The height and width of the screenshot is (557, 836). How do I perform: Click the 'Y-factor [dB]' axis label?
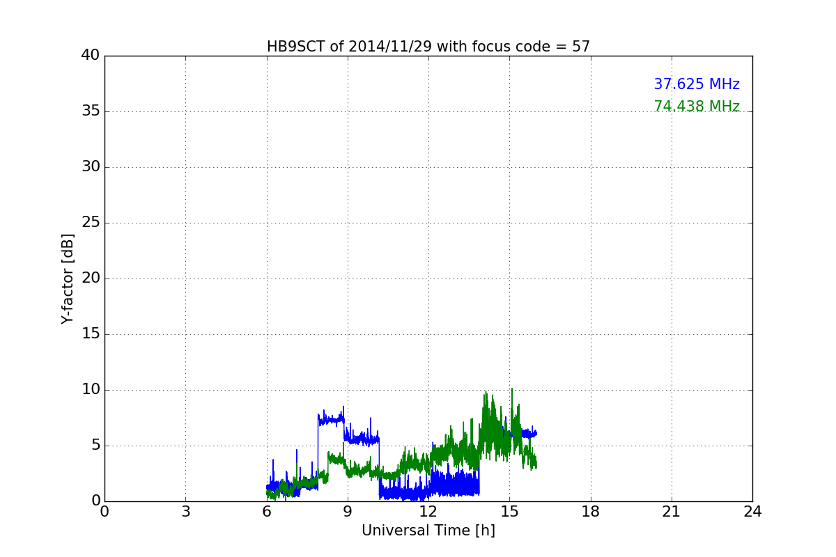pos(68,278)
